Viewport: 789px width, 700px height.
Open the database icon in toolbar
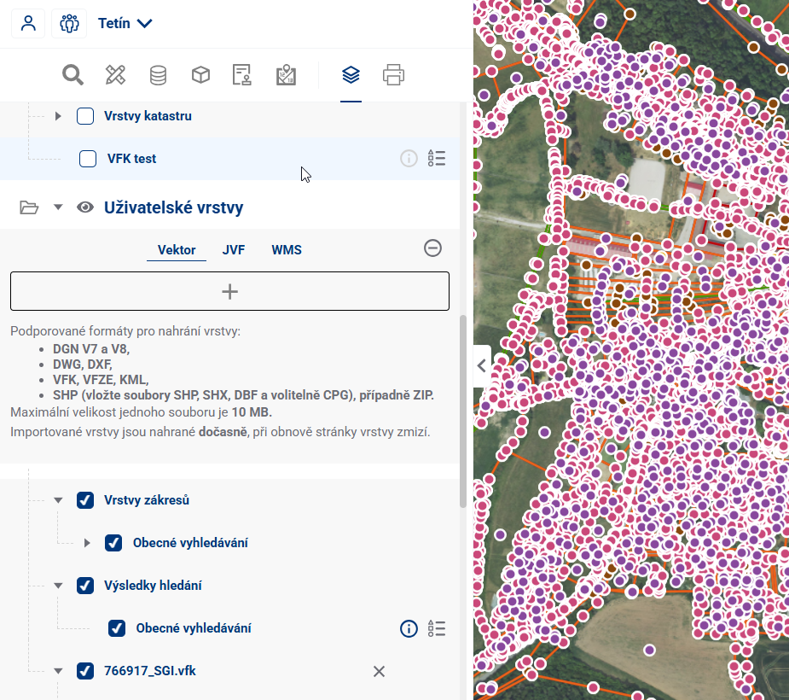[x=158, y=75]
